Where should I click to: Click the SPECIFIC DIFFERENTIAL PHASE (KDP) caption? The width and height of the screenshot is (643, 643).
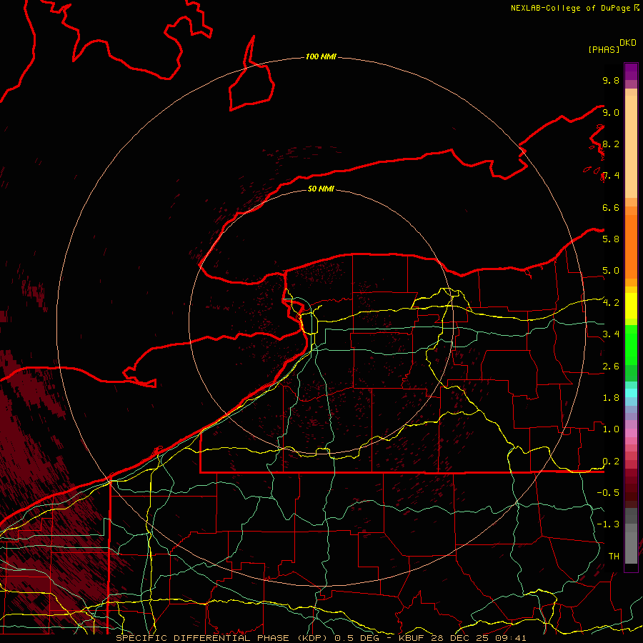[223, 638]
